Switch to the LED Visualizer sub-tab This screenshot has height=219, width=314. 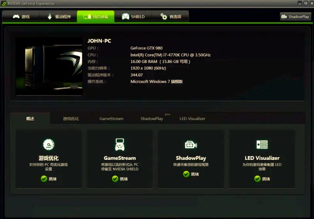(192, 118)
